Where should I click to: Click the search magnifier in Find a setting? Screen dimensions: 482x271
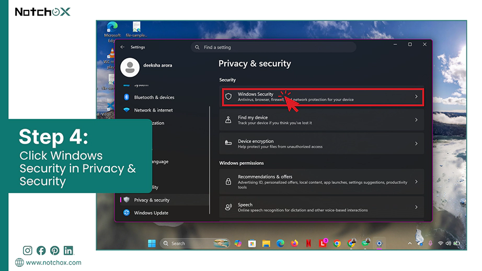pos(197,48)
